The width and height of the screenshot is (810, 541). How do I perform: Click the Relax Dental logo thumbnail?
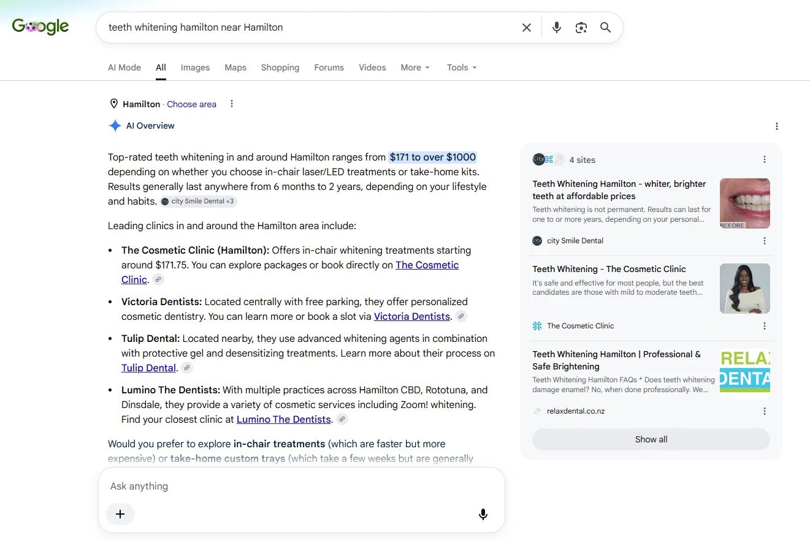pyautogui.click(x=745, y=374)
